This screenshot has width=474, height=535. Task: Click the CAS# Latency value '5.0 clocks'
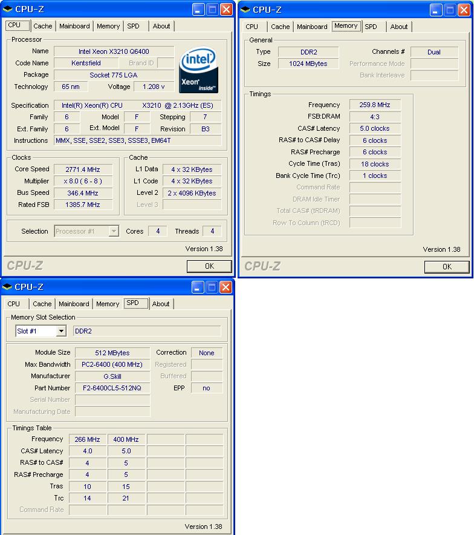point(375,129)
